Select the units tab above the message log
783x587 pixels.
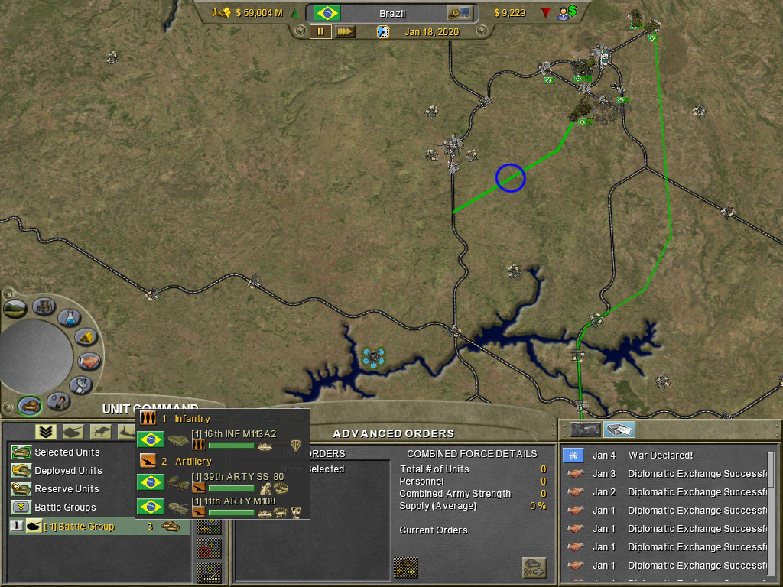pyautogui.click(x=585, y=429)
